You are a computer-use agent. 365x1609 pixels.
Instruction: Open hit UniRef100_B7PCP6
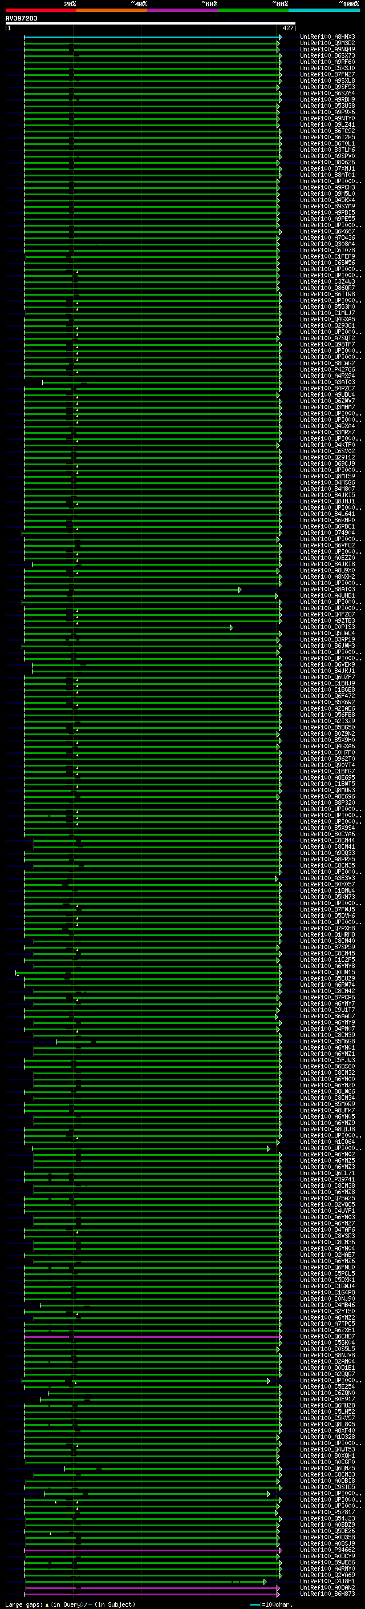(327, 998)
